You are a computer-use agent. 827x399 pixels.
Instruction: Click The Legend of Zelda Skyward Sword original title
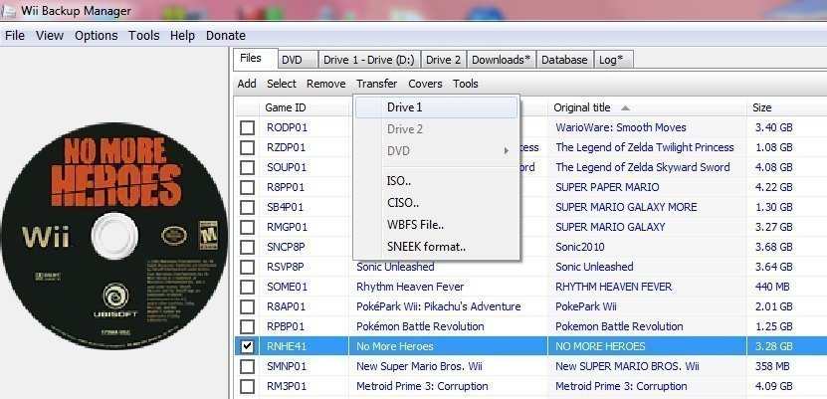pyautogui.click(x=643, y=167)
